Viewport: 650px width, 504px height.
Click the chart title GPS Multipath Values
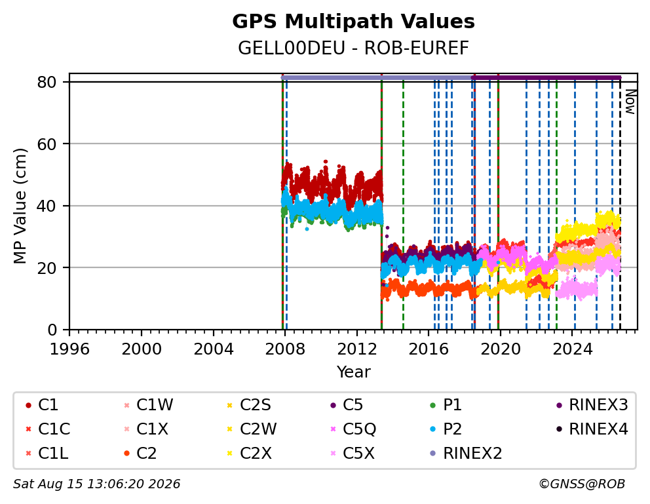click(353, 22)
